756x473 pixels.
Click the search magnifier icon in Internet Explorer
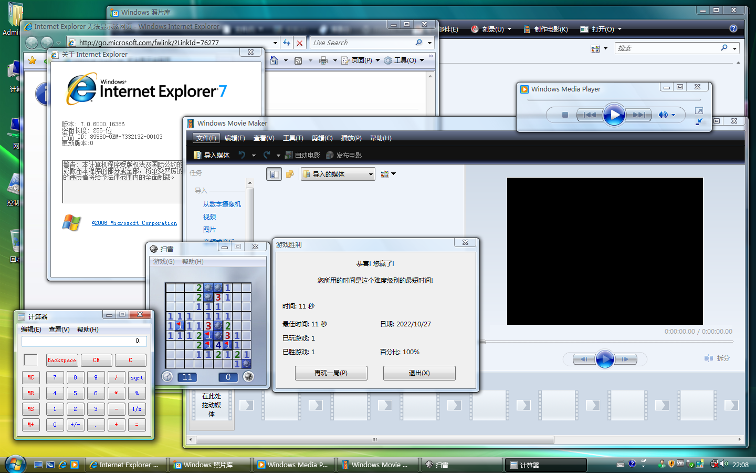(x=418, y=43)
